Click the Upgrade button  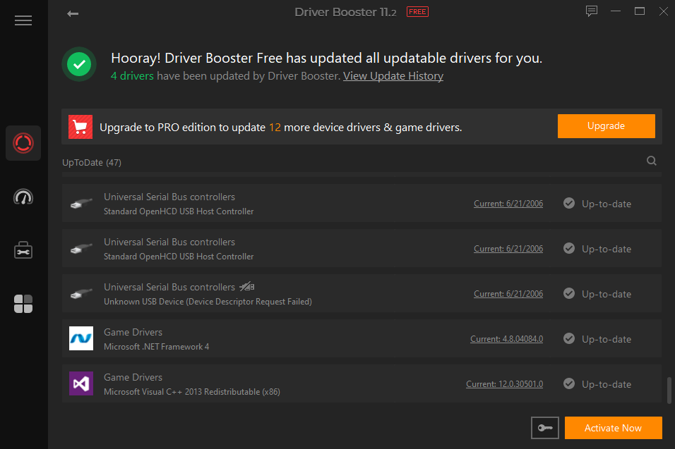tap(606, 126)
